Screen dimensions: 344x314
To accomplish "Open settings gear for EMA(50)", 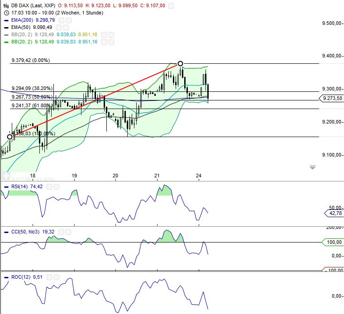I will click(x=59, y=28).
